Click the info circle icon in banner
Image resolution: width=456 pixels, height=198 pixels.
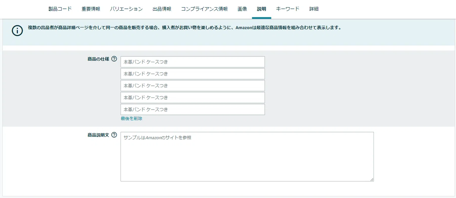(x=17, y=30)
